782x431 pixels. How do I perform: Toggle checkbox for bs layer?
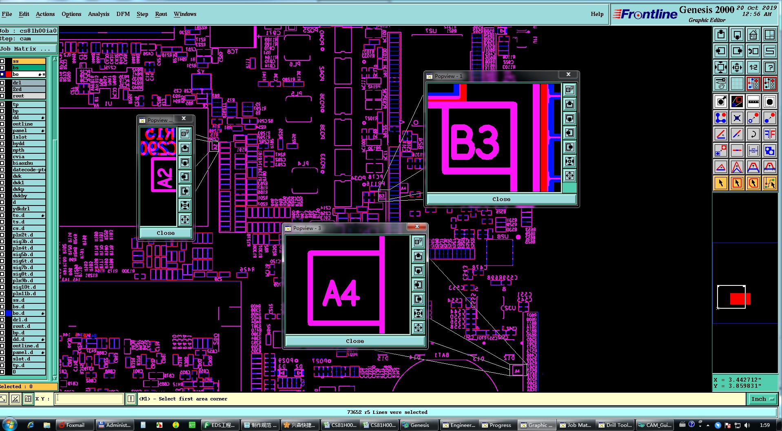2,68
